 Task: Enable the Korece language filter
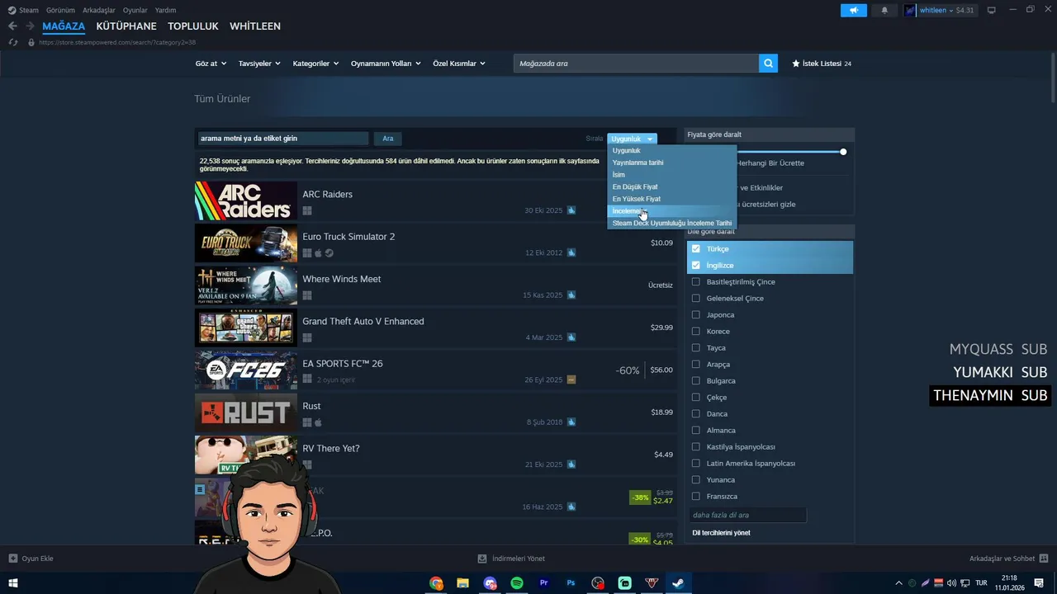696,332
